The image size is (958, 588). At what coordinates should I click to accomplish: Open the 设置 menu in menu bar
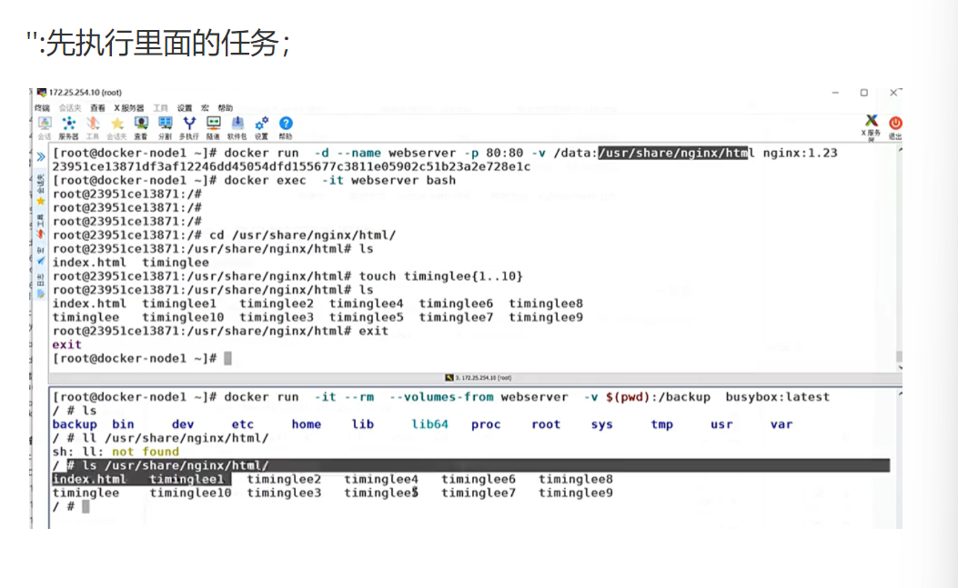[185, 108]
